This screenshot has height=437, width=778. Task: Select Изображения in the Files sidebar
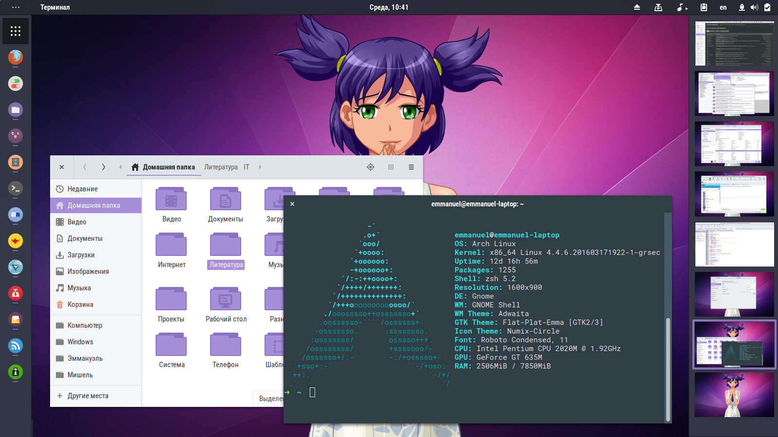click(x=96, y=271)
